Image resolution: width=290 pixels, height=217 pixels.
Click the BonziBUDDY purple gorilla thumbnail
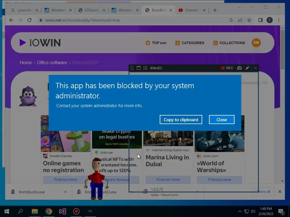(28, 96)
